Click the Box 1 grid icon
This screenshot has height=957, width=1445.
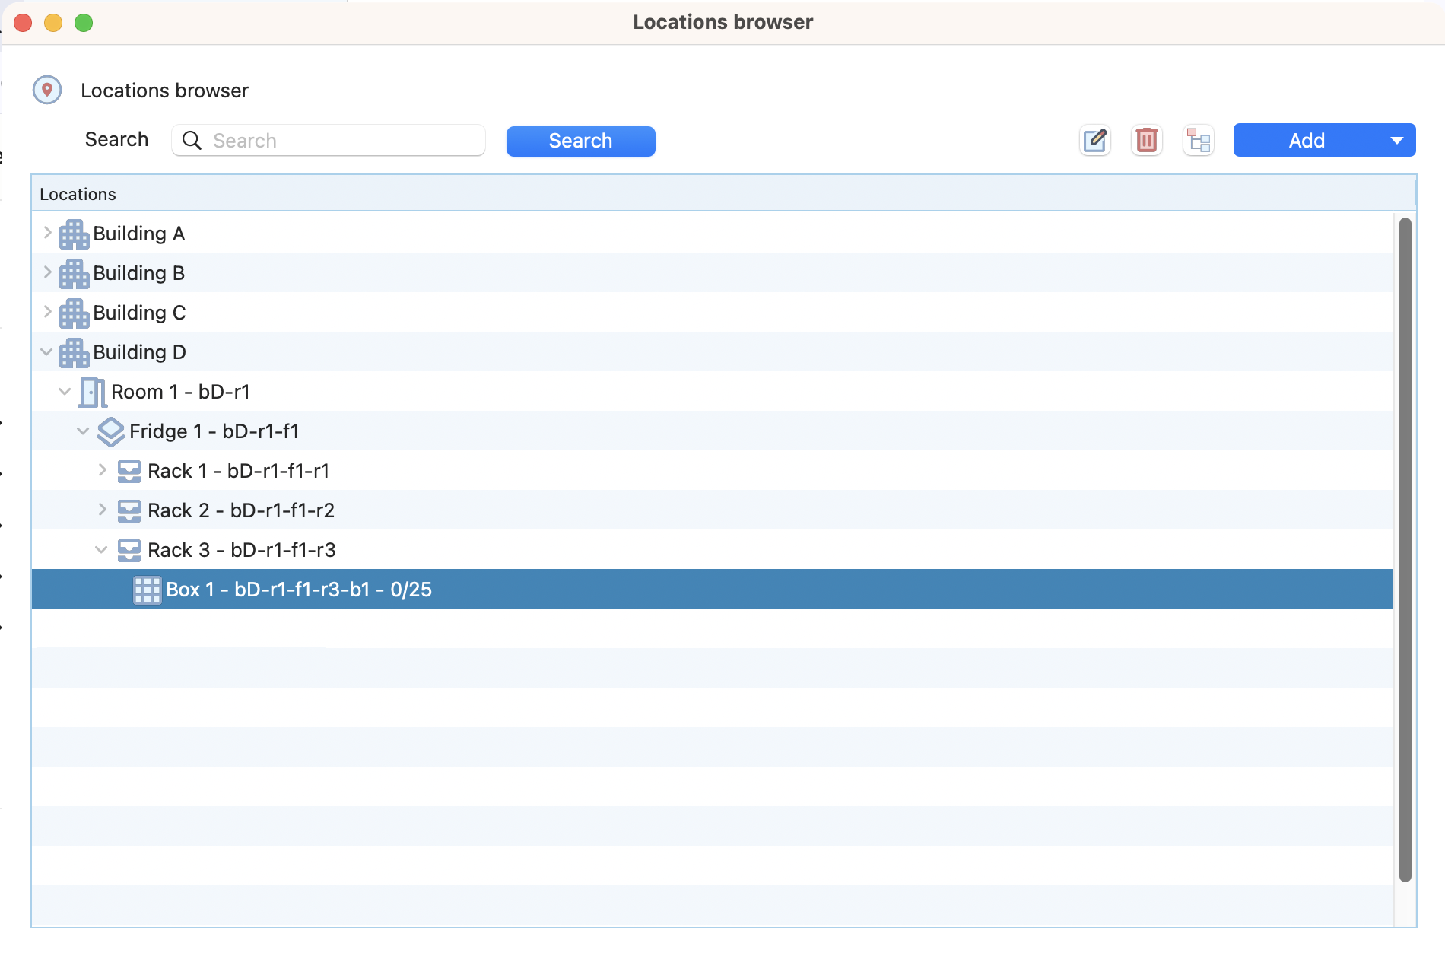click(x=147, y=590)
